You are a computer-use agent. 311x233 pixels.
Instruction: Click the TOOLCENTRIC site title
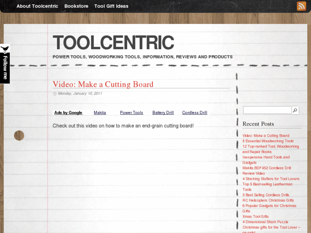coord(113,42)
